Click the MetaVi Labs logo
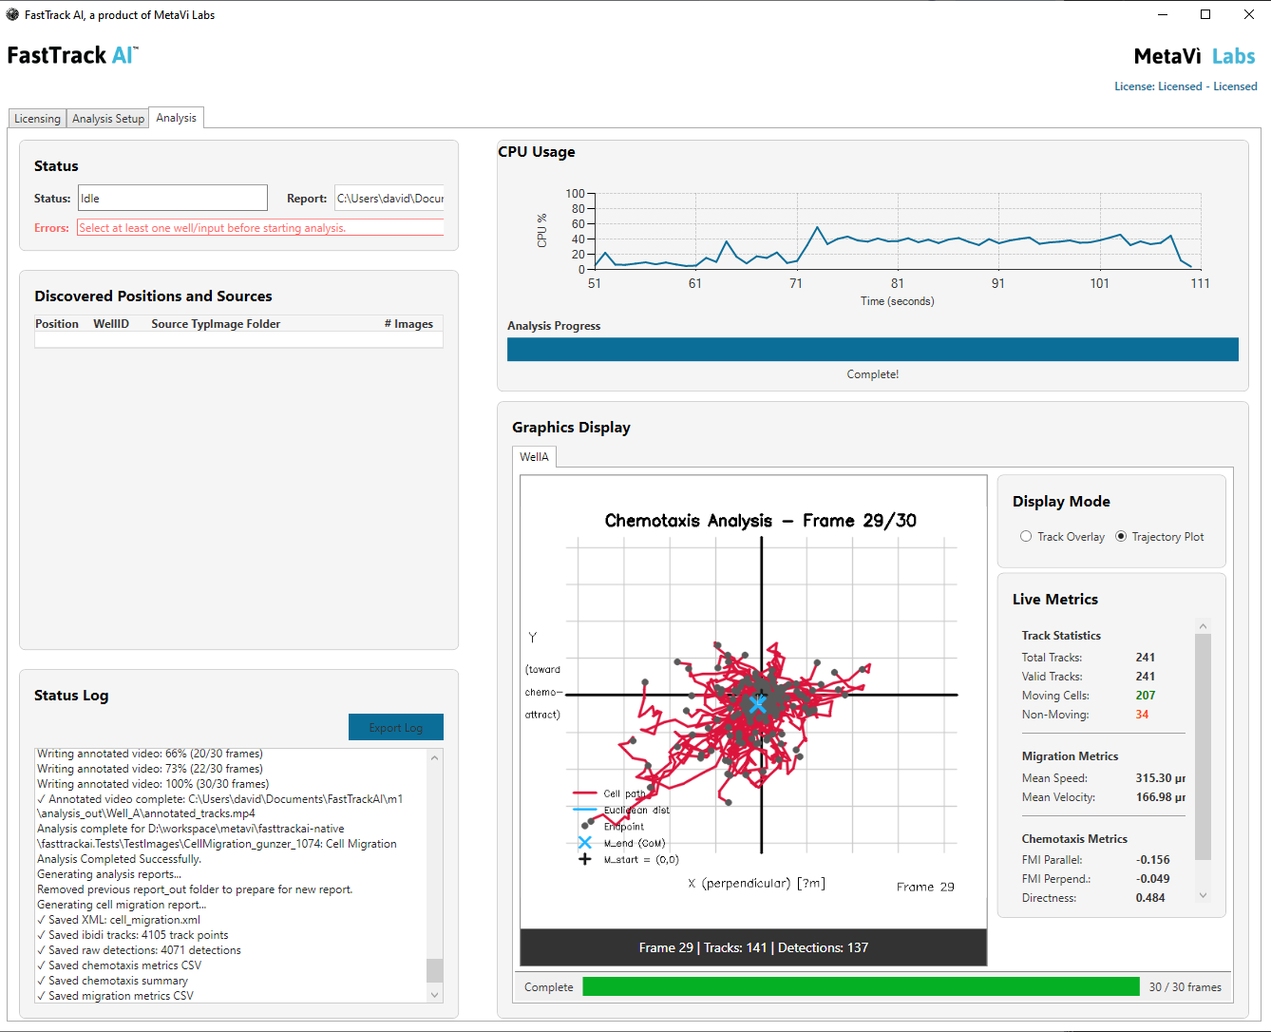 point(1194,57)
